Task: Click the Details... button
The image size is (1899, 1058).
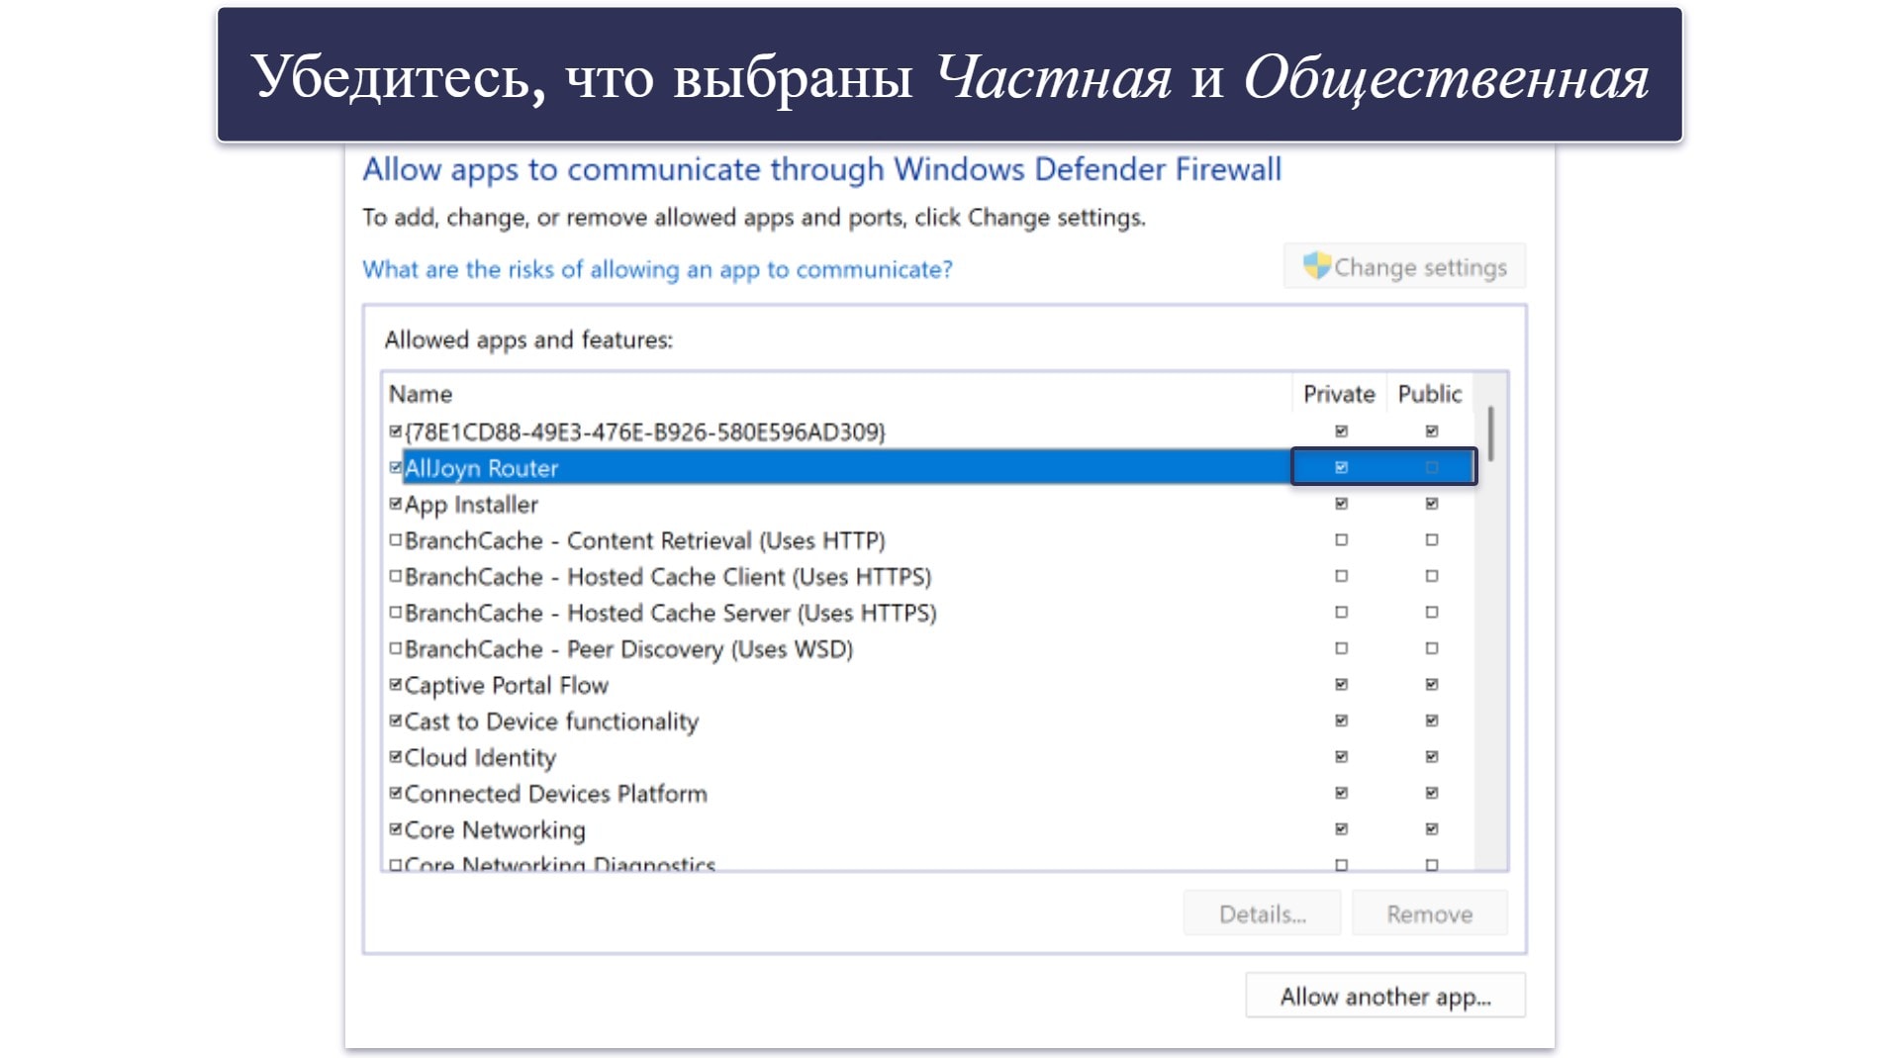Action: [1262, 914]
